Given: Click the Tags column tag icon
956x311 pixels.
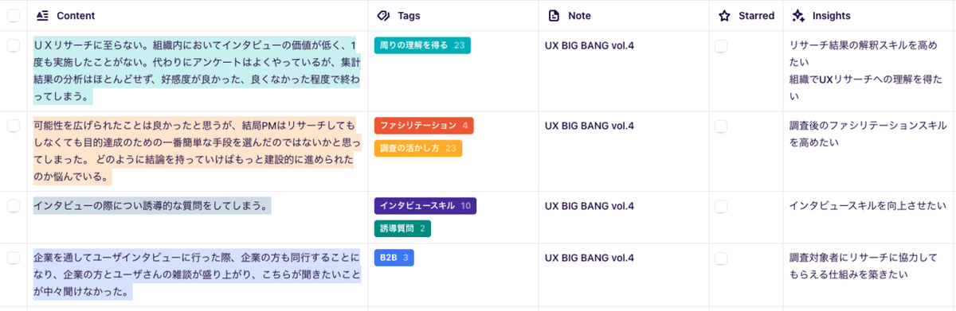Looking at the screenshot, I should click(382, 15).
